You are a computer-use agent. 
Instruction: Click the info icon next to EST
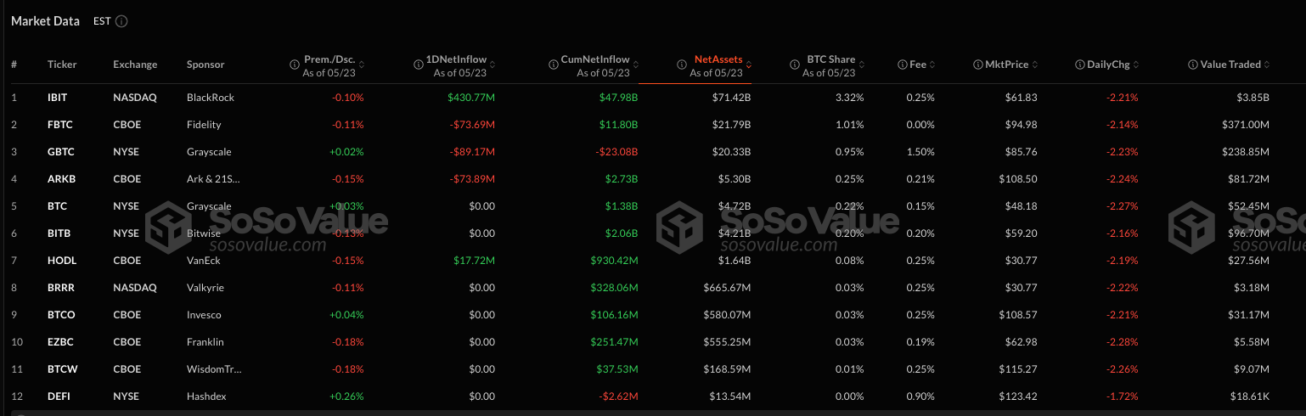click(x=121, y=21)
